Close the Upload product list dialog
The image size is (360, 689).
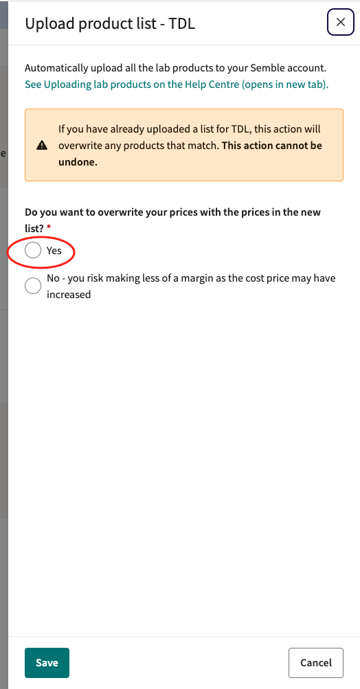coord(340,23)
